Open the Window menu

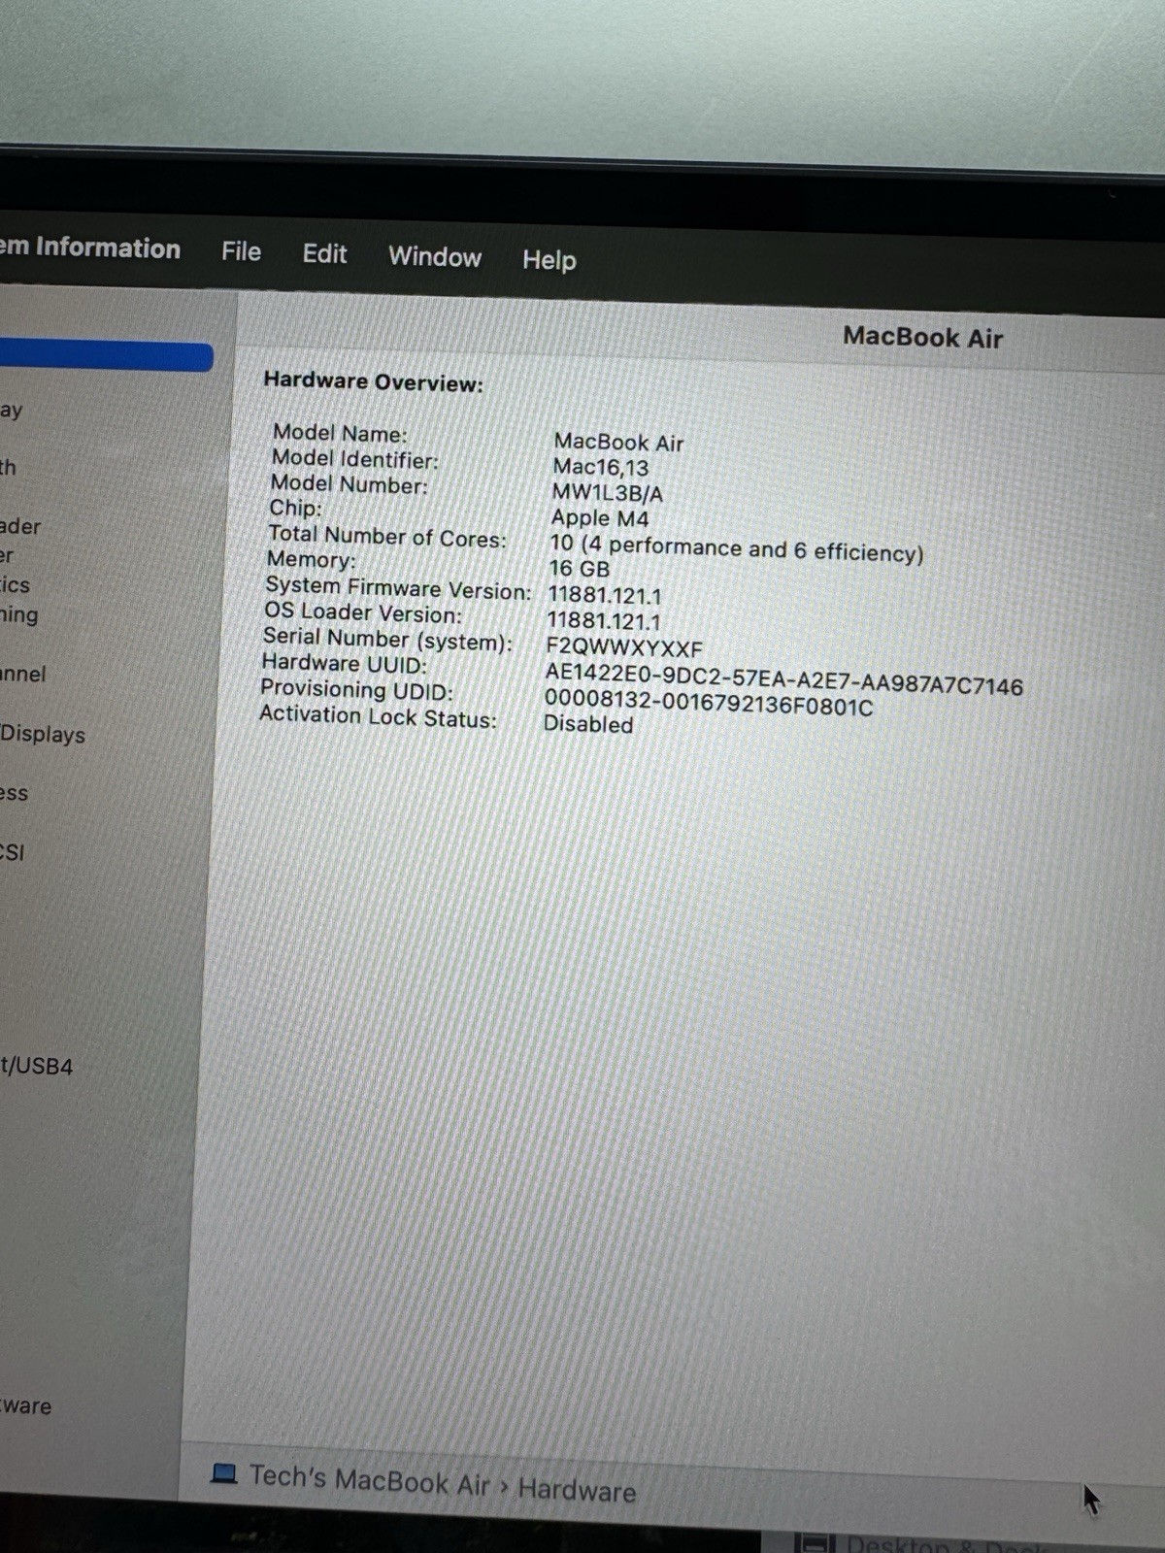click(435, 257)
